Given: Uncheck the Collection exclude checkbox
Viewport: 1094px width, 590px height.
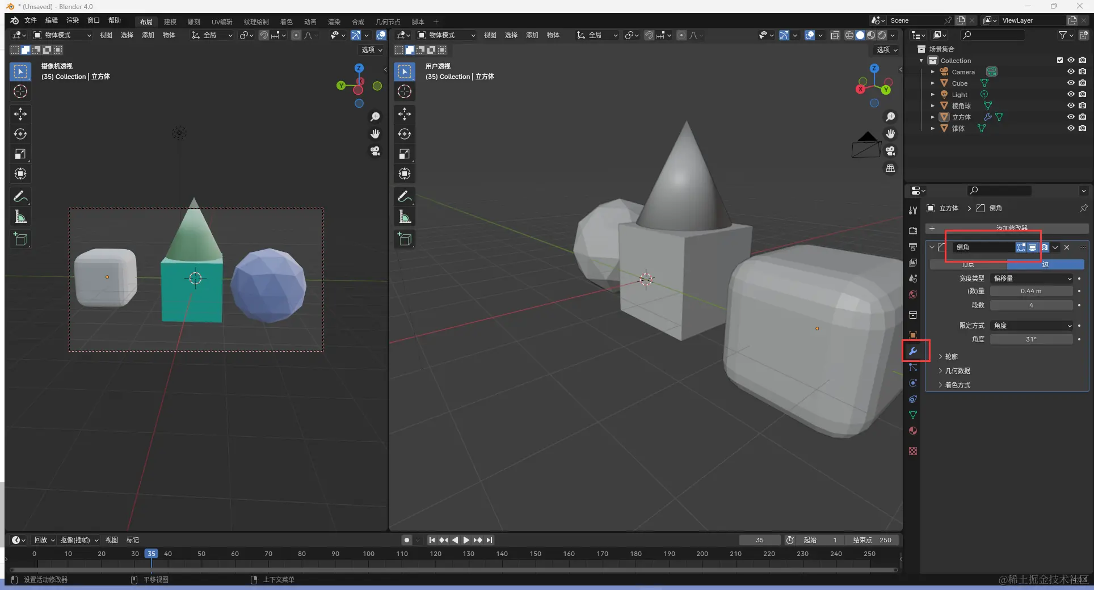Looking at the screenshot, I should point(1059,60).
